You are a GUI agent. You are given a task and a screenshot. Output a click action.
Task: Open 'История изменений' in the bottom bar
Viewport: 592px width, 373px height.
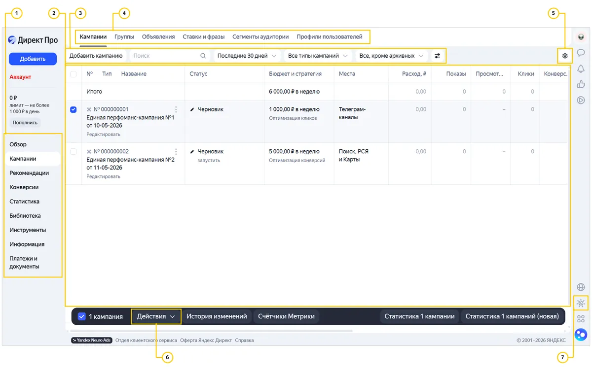(x=217, y=316)
